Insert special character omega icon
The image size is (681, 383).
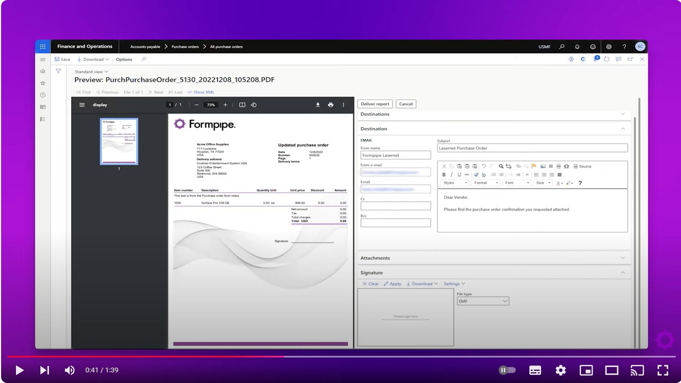coord(567,166)
